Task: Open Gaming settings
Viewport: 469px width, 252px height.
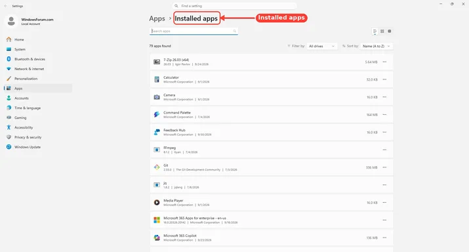Action: pyautogui.click(x=38, y=118)
